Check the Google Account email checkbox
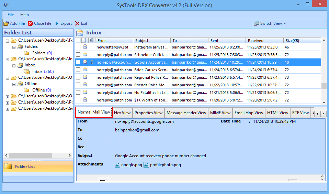329x194 pixels. coord(78,62)
